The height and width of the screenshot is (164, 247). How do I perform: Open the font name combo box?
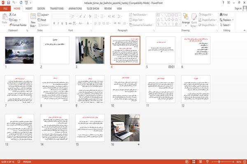click(x=62, y=16)
